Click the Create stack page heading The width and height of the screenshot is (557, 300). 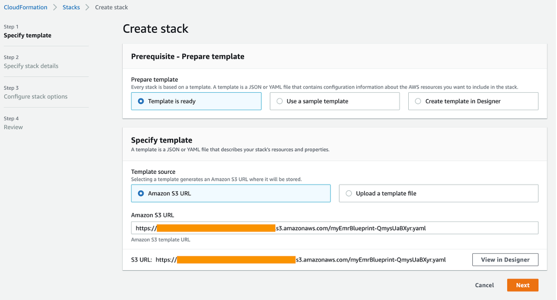pos(156,29)
